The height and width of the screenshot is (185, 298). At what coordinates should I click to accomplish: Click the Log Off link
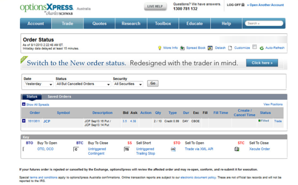(234, 5)
